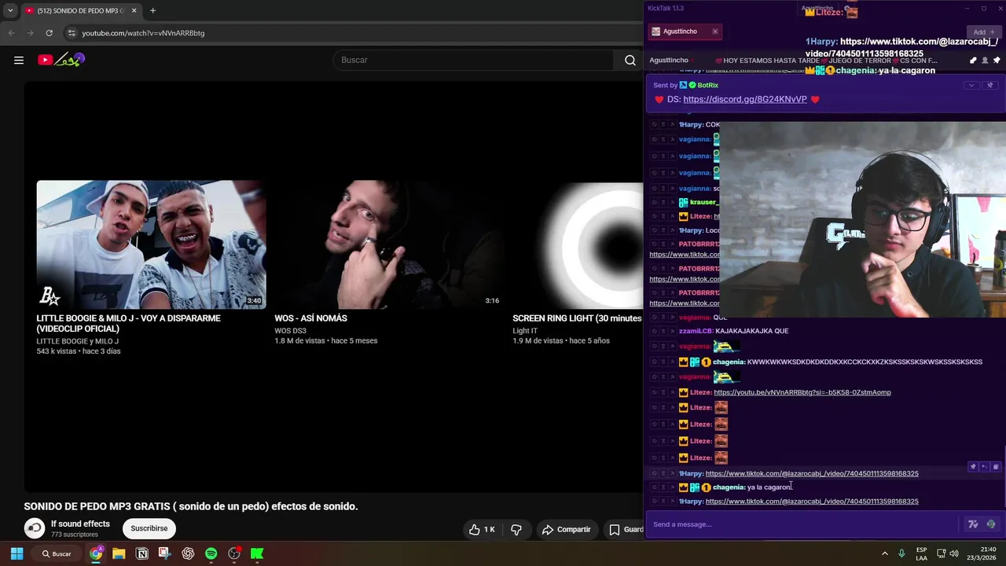Viewport: 1006px width, 566px height.
Task: Open OBS Studio from the taskbar
Action: click(234, 553)
